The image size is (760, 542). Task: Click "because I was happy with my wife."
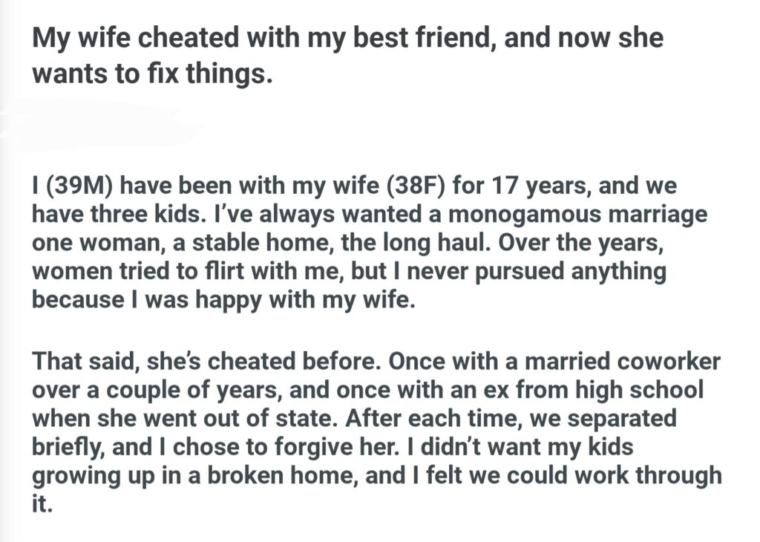click(x=220, y=301)
